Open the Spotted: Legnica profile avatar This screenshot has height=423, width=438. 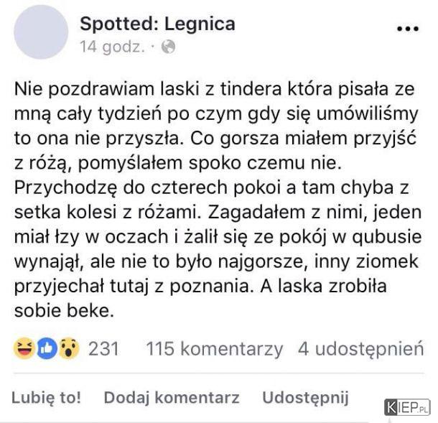pos(41,32)
